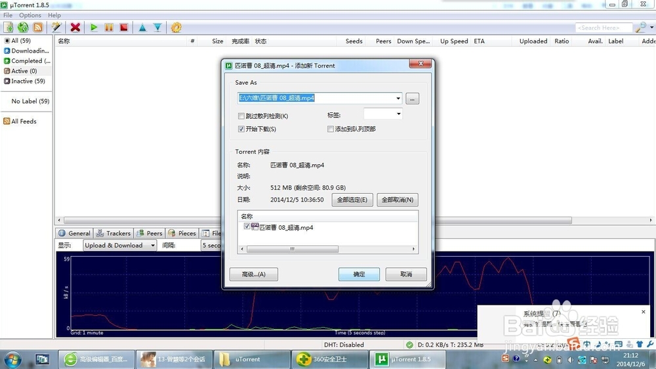Click right arrow of file list scrollbar
This screenshot has height=369, width=656.
[414, 249]
